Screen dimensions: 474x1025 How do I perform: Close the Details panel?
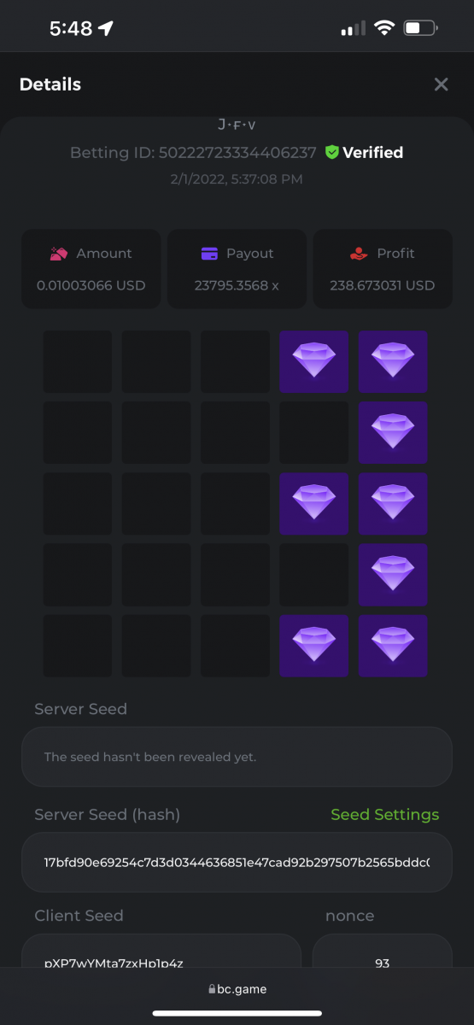coord(441,84)
